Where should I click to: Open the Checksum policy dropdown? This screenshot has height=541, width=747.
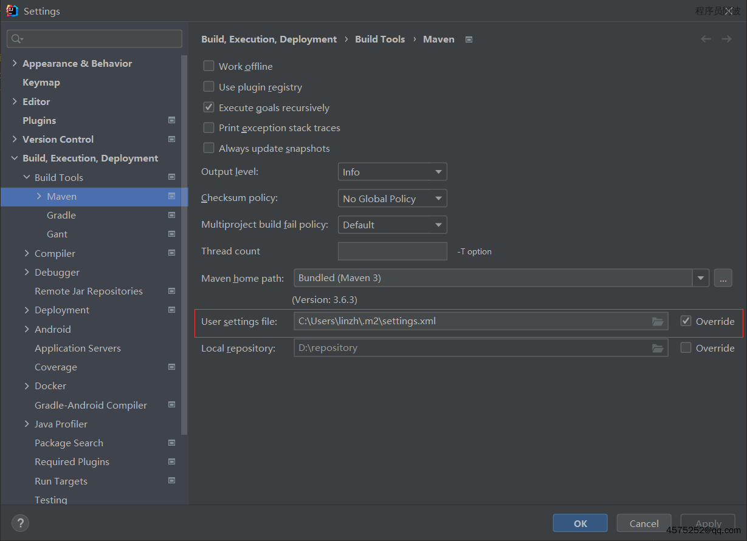click(392, 199)
